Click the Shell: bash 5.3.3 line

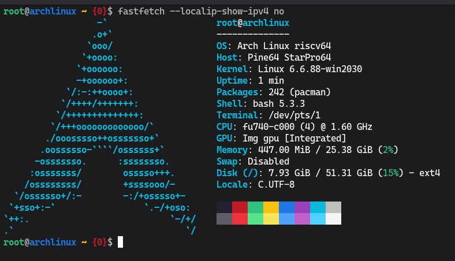(260, 103)
